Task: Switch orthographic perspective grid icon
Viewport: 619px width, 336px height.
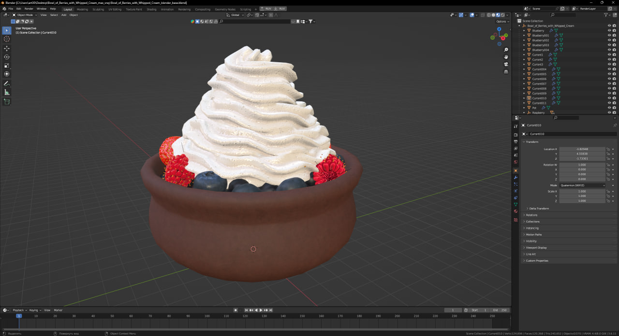Action: coord(506,71)
